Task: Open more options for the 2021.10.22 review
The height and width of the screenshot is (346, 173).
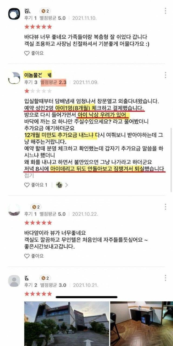Action: (165, 207)
